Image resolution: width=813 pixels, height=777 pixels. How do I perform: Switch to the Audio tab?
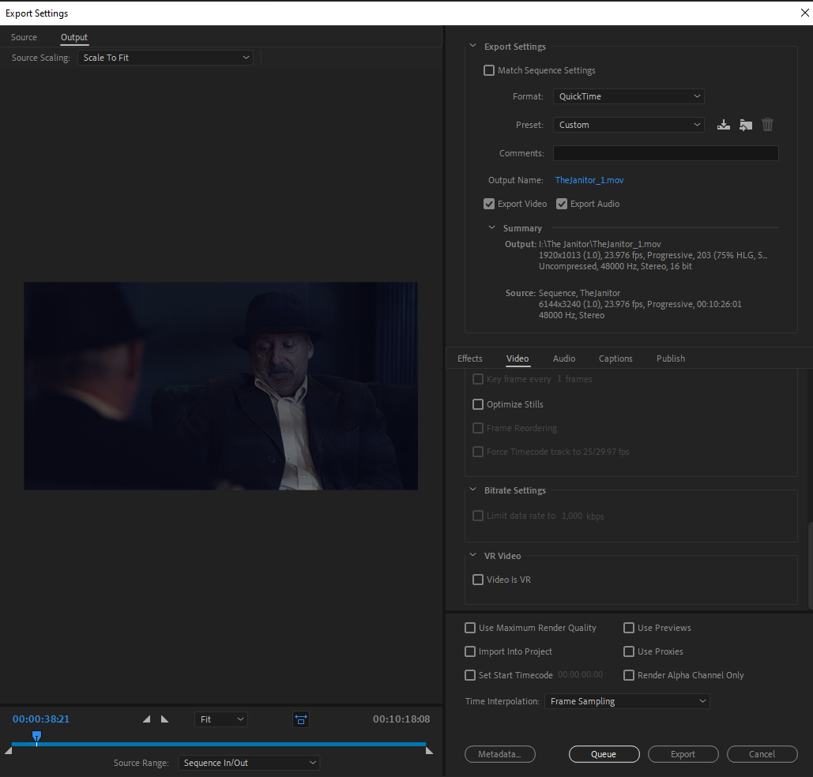tap(564, 358)
